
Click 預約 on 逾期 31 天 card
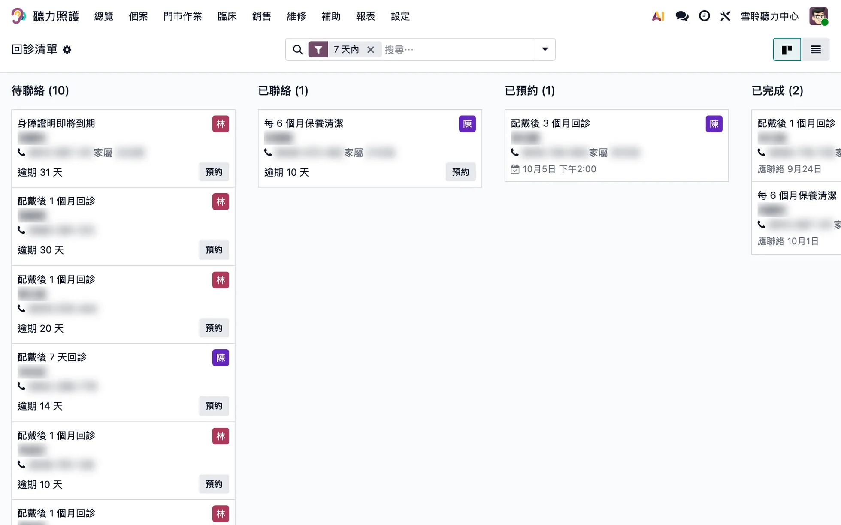click(214, 172)
